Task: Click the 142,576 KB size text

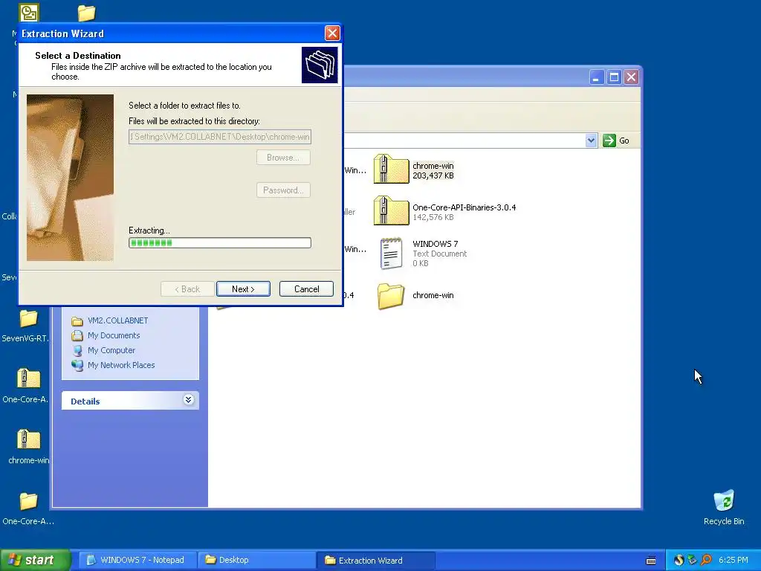Action: point(433,217)
